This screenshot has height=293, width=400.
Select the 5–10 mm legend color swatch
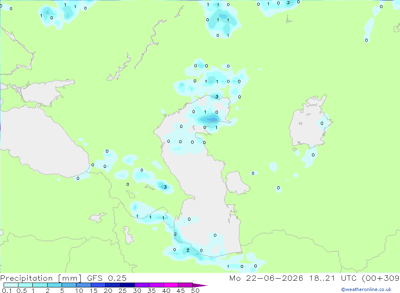[69, 285]
